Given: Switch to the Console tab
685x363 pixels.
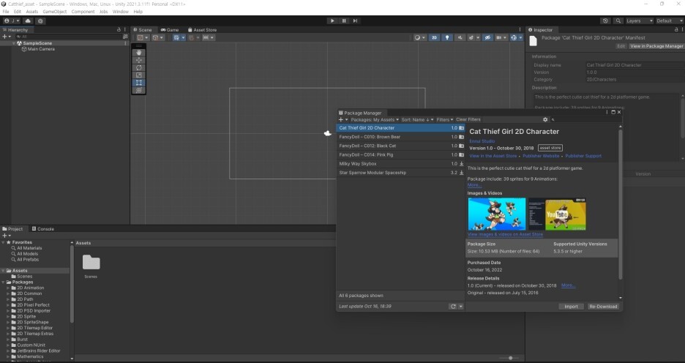Looking at the screenshot, I should tap(42, 228).
